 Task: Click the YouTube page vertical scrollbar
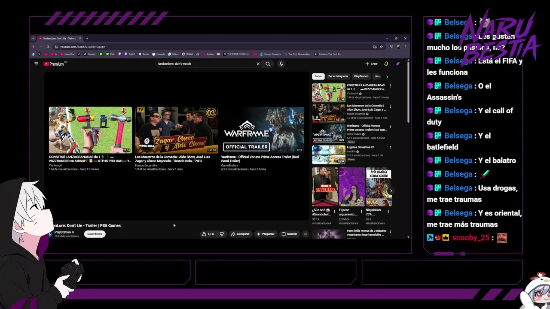(408, 92)
